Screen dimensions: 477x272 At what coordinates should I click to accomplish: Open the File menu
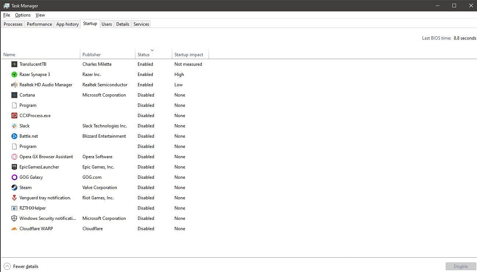(x=7, y=15)
